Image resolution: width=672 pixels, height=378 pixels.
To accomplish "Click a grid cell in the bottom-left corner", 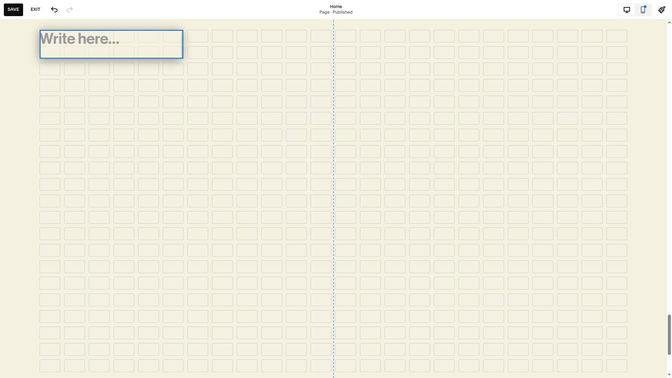I will point(50,365).
